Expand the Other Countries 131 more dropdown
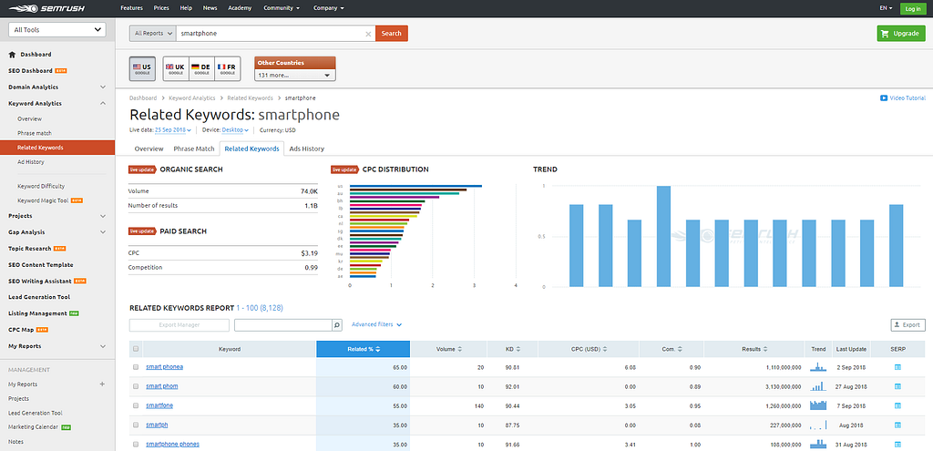 [x=295, y=75]
